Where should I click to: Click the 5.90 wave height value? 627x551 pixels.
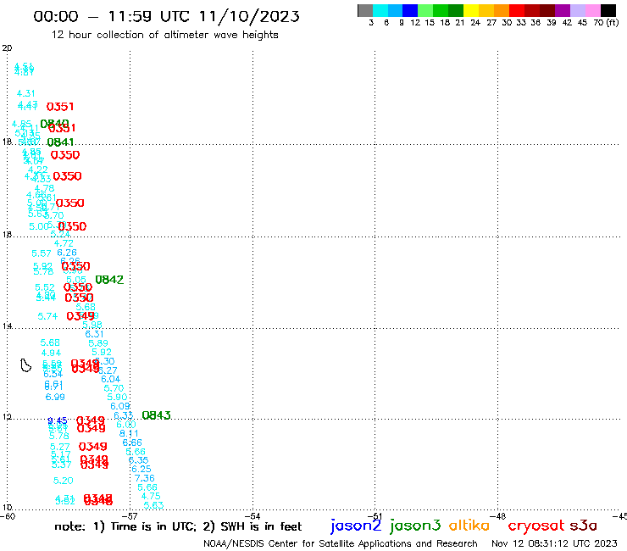pyautogui.click(x=117, y=397)
